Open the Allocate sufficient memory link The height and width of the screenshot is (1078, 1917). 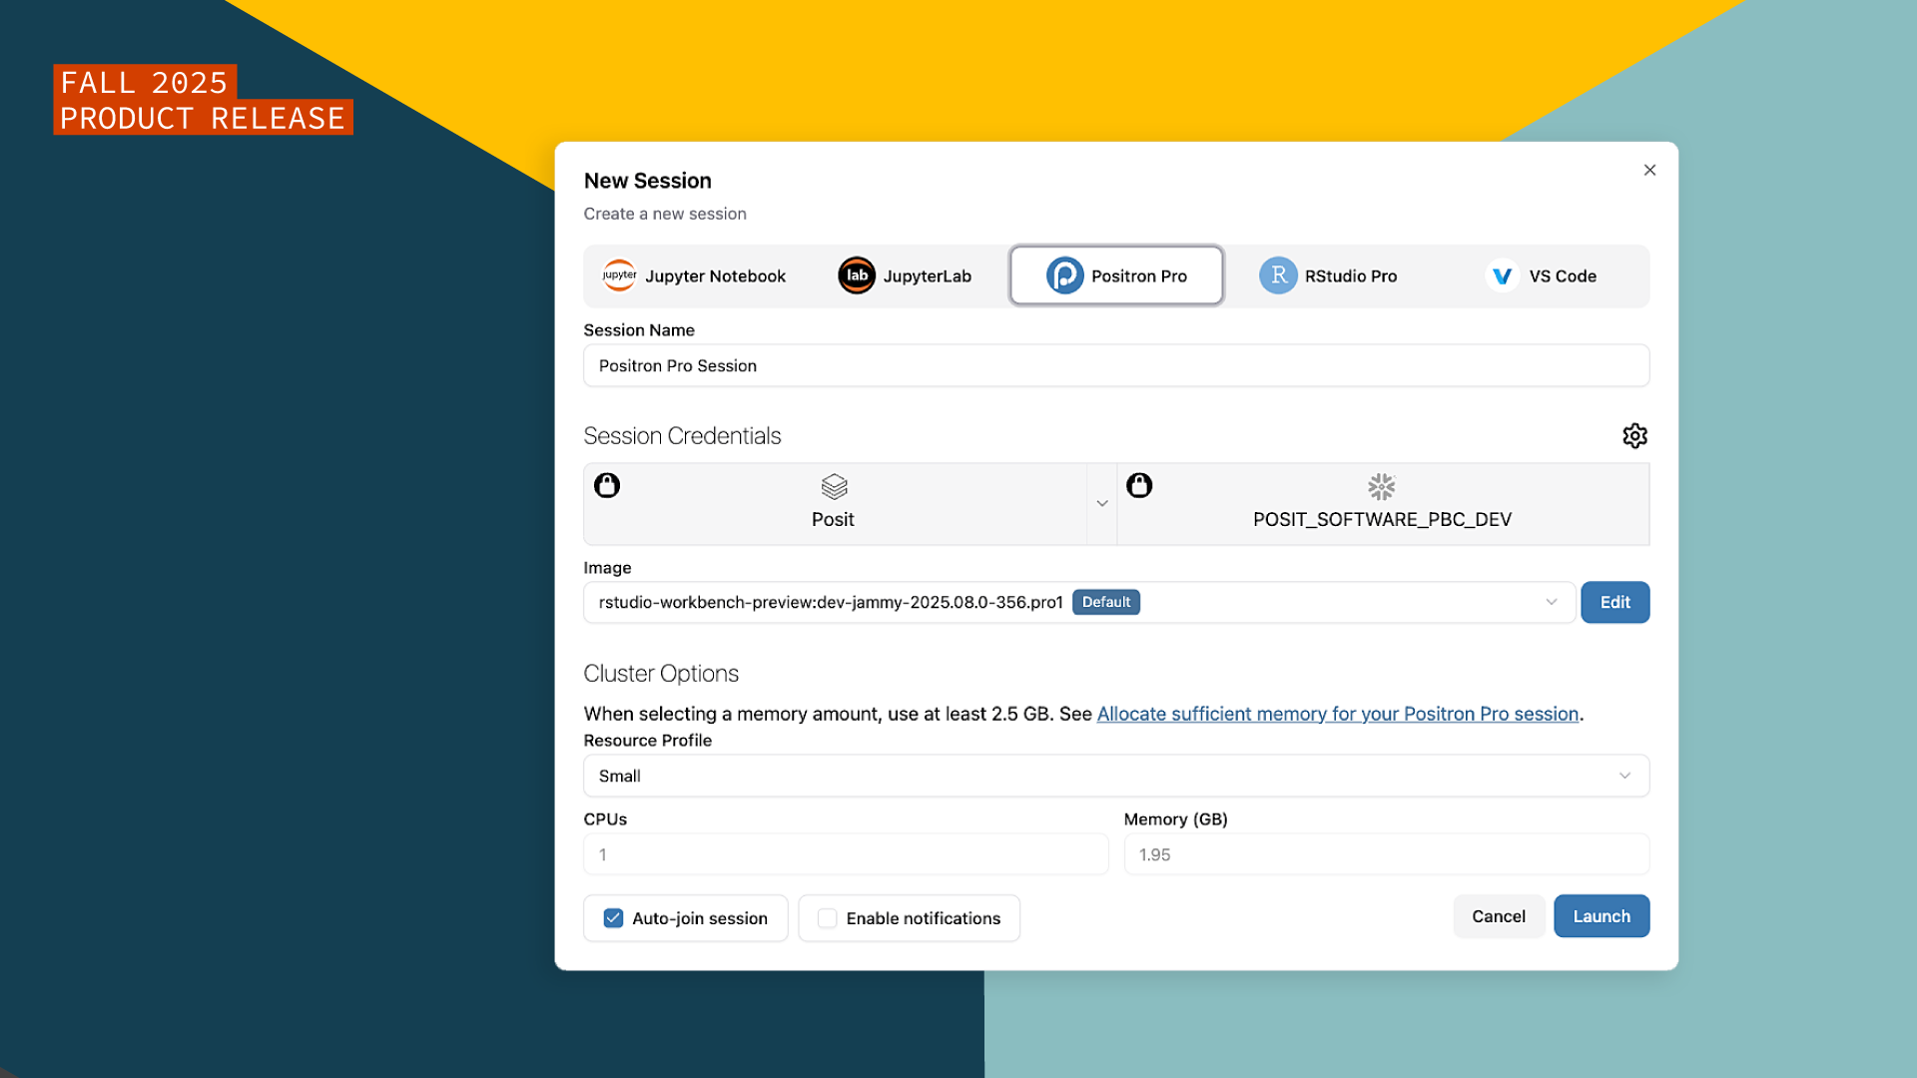click(1337, 714)
